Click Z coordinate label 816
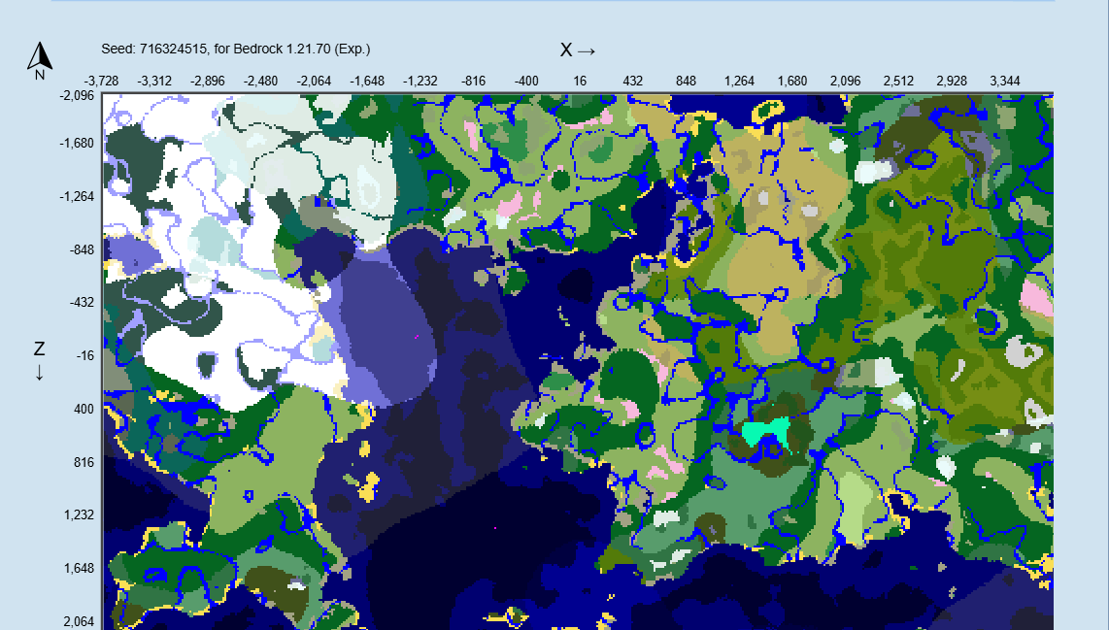The width and height of the screenshot is (1109, 630). point(84,462)
